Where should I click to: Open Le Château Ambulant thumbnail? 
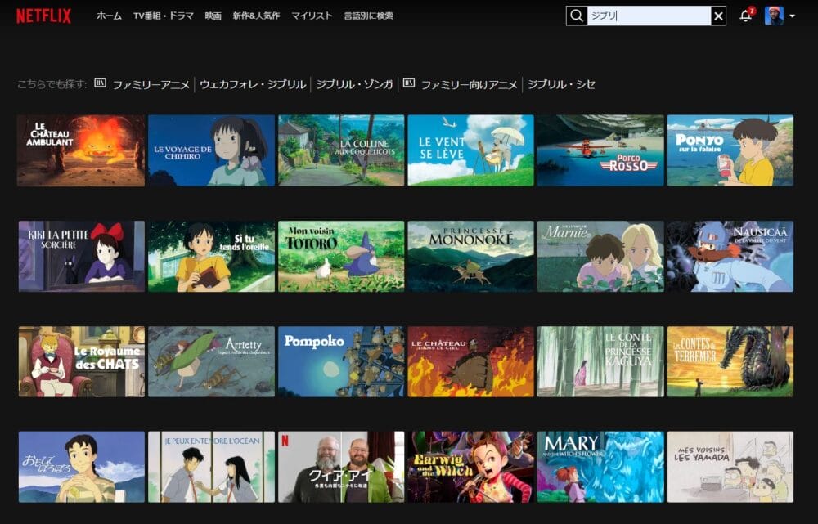coord(81,150)
